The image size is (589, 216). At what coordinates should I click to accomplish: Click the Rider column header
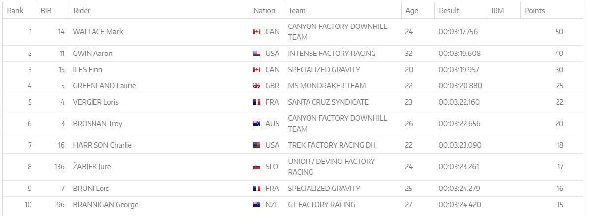[82, 11]
